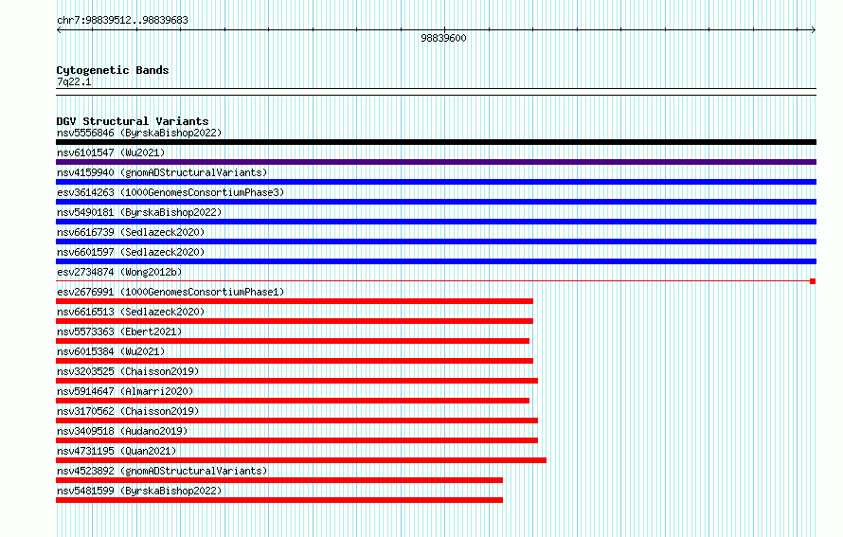Click the nsv5481599 (ByrskaBishop2022) label
Screen dimensions: 843x537
139,491
